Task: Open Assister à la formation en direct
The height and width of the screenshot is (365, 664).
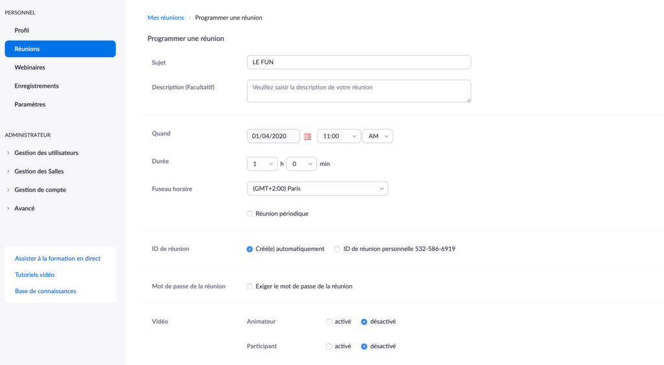Action: [58, 259]
